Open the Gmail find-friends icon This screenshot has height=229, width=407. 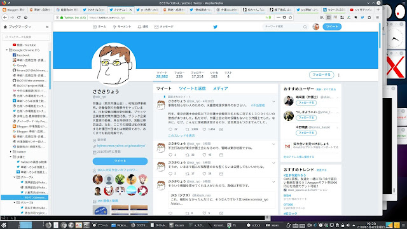tap(287, 146)
